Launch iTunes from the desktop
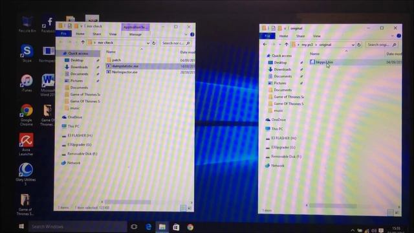Viewport: 414px width, 233px height. click(27, 83)
